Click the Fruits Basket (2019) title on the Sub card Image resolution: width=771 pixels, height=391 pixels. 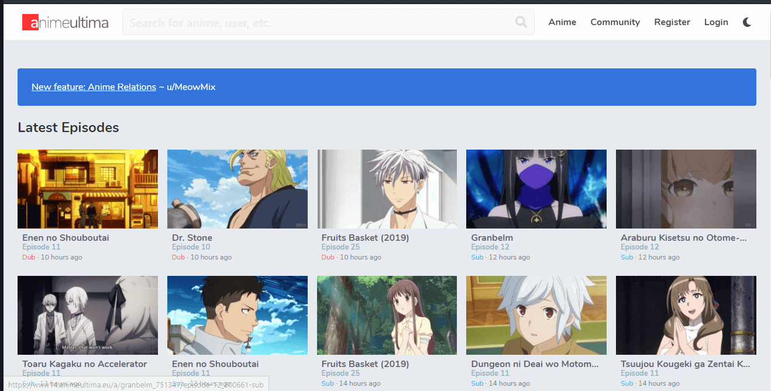click(x=365, y=364)
